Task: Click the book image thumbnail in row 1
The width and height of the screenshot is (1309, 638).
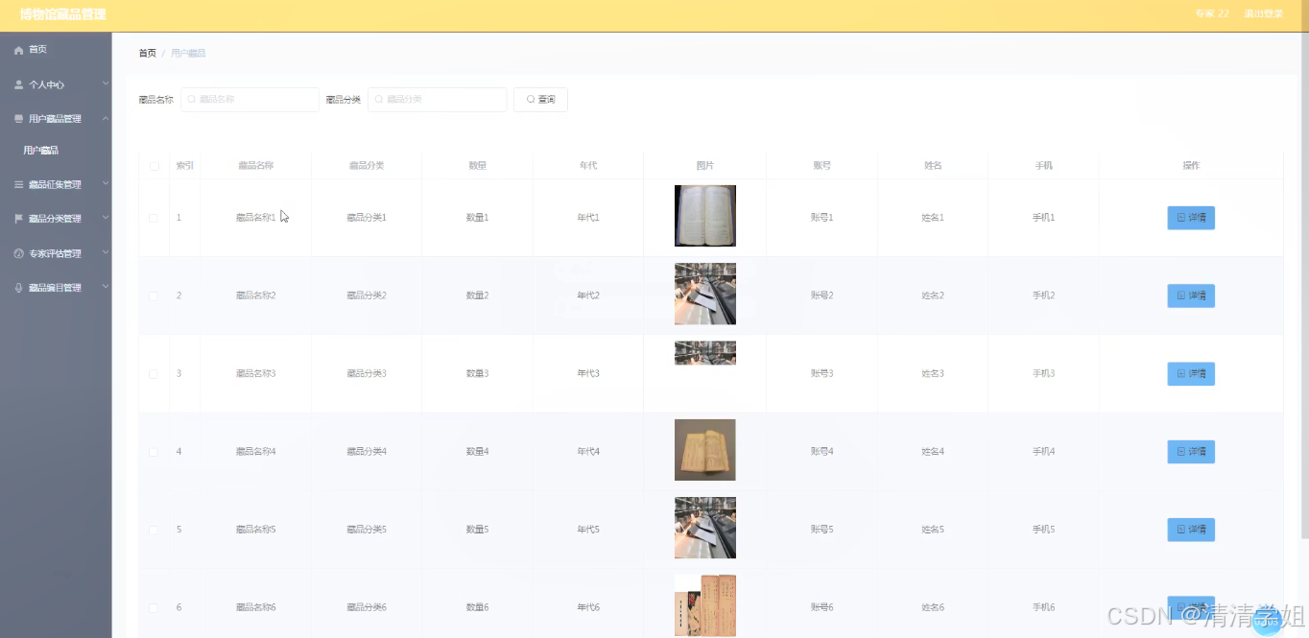Action: 704,216
